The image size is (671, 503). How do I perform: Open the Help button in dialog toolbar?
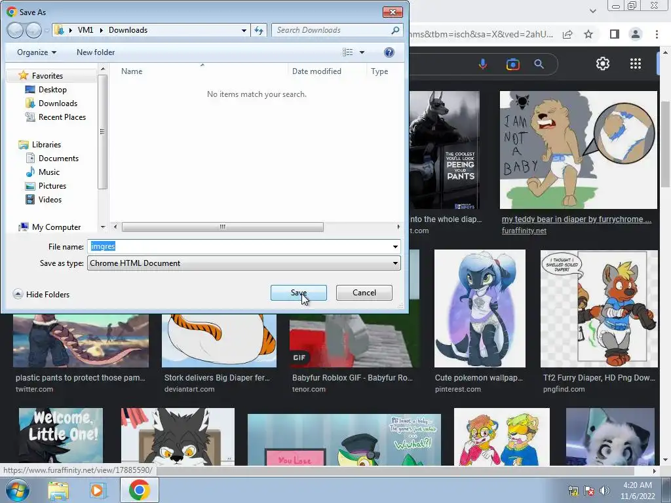coord(389,52)
